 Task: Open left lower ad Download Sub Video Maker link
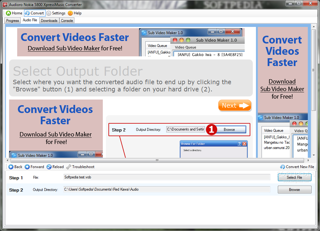pos(56,135)
